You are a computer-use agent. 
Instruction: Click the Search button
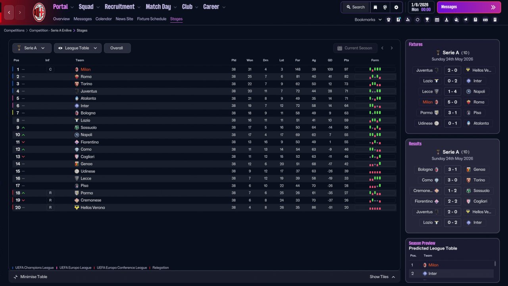[355, 7]
